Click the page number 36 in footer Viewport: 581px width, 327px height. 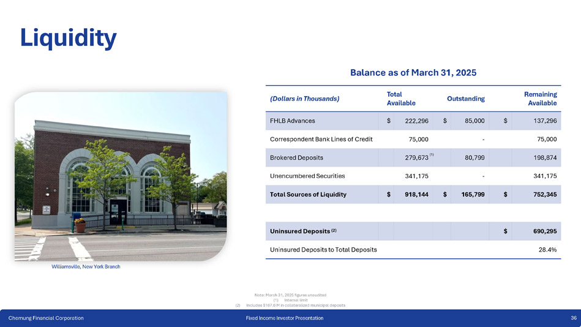pyautogui.click(x=573, y=318)
